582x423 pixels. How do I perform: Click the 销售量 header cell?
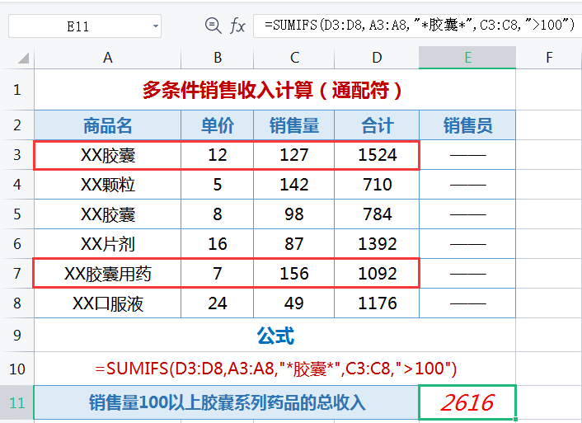tap(294, 125)
